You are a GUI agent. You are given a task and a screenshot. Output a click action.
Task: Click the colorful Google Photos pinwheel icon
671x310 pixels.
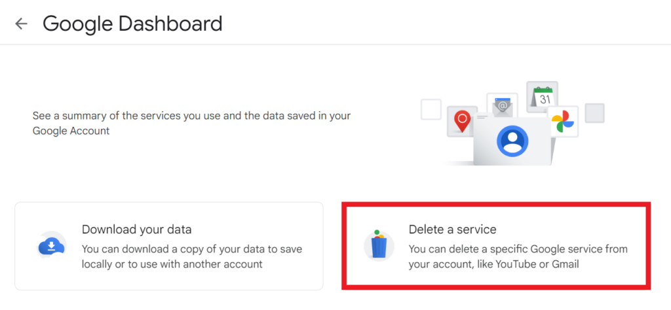tap(563, 122)
